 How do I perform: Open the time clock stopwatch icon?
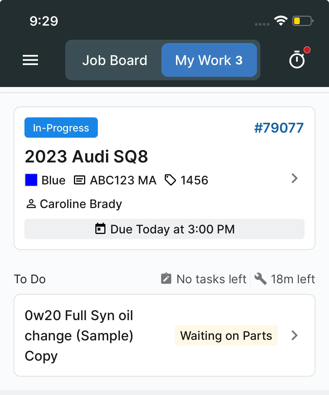coord(297,60)
